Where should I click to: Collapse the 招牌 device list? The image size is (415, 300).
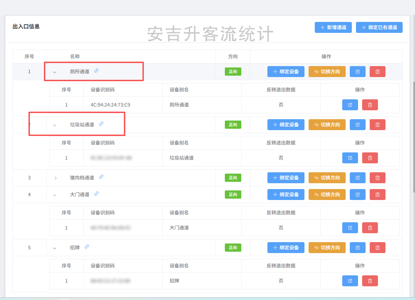[x=54, y=247]
